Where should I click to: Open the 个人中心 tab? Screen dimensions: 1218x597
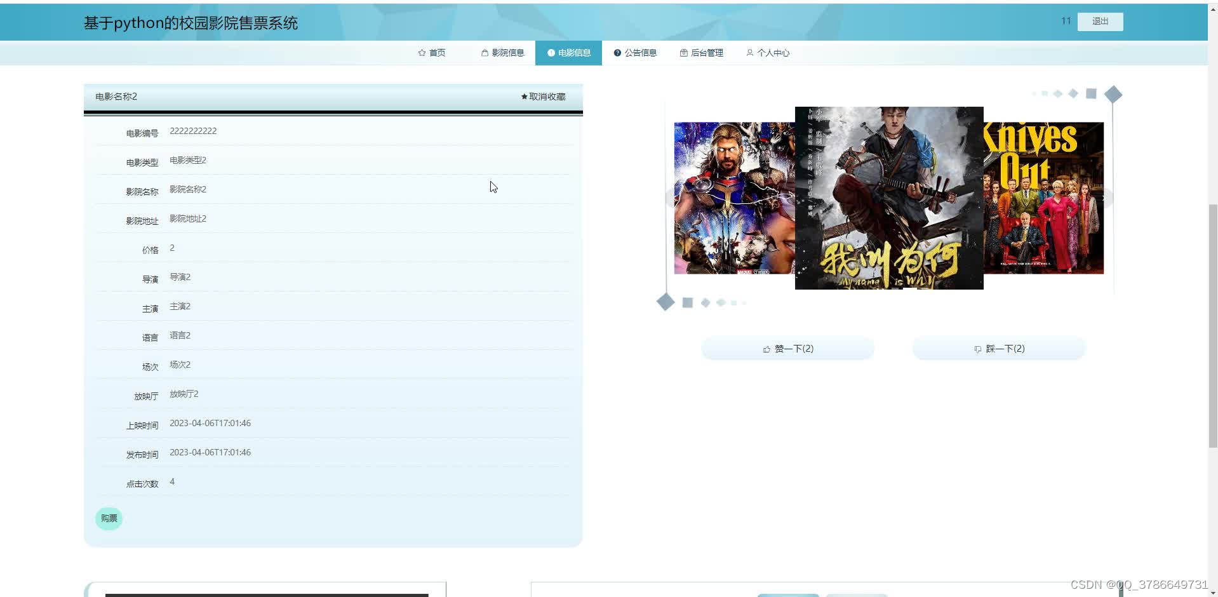point(768,53)
